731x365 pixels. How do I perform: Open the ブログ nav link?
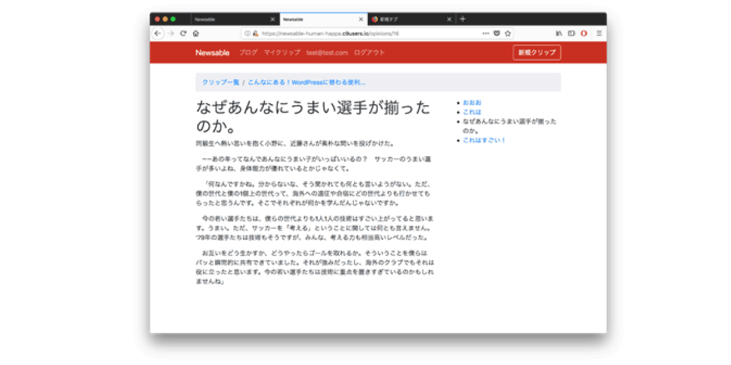point(249,53)
